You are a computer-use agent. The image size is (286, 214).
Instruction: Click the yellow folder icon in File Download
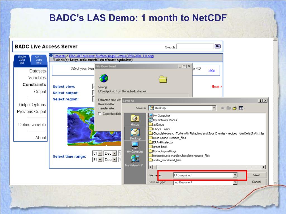[x=163, y=79]
